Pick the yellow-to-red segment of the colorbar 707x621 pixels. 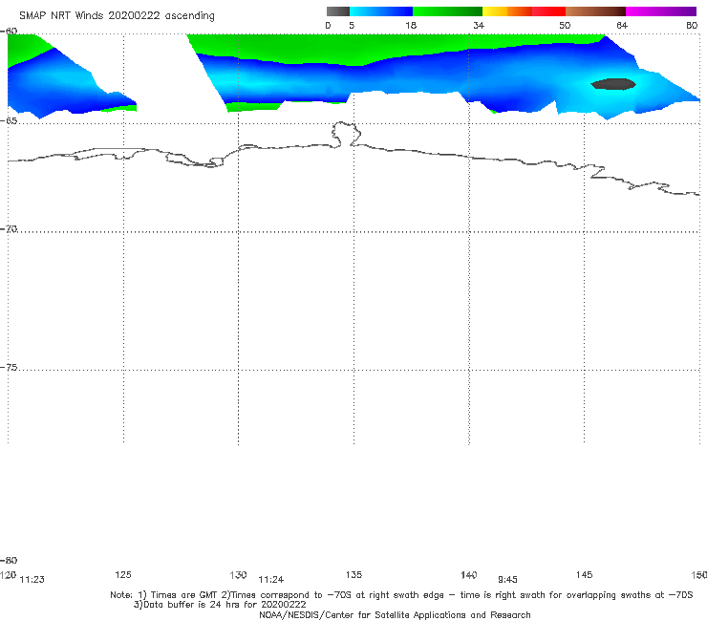[x=524, y=11]
